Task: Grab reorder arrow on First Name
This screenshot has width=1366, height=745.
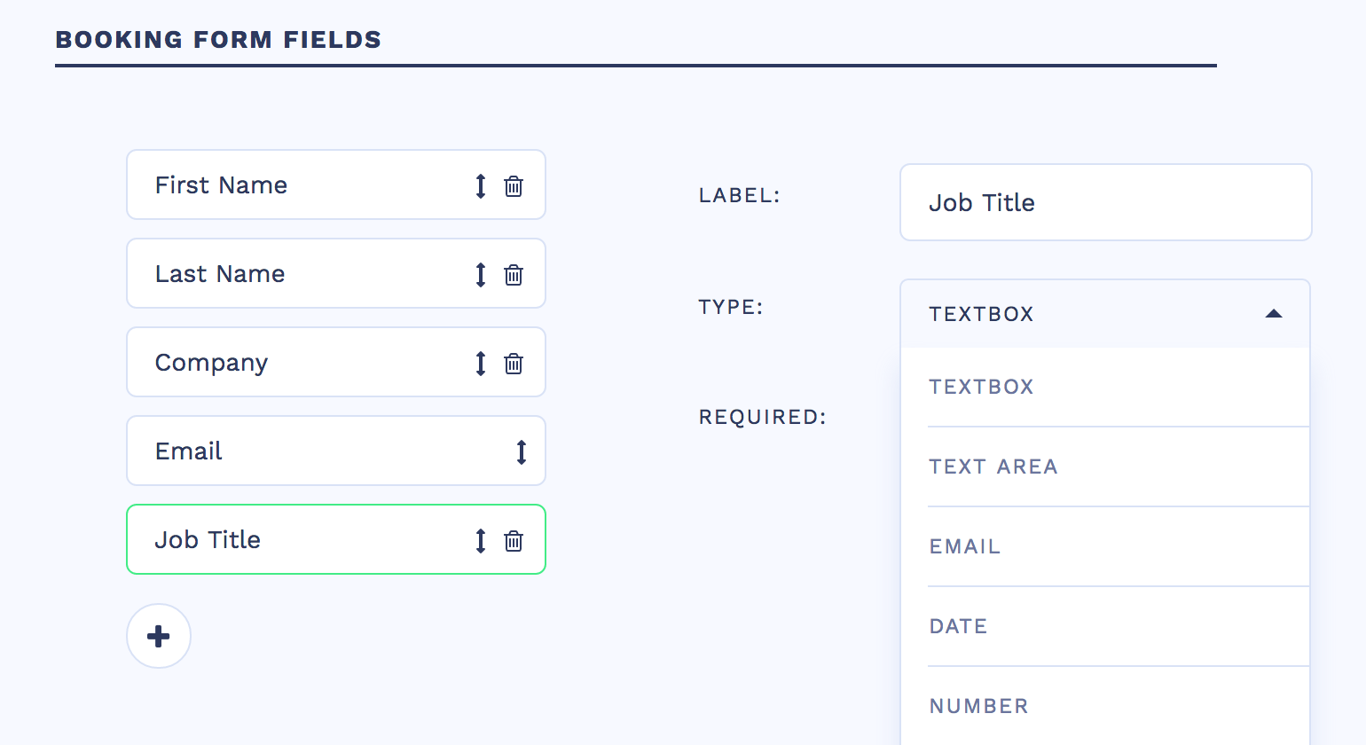Action: pos(481,186)
